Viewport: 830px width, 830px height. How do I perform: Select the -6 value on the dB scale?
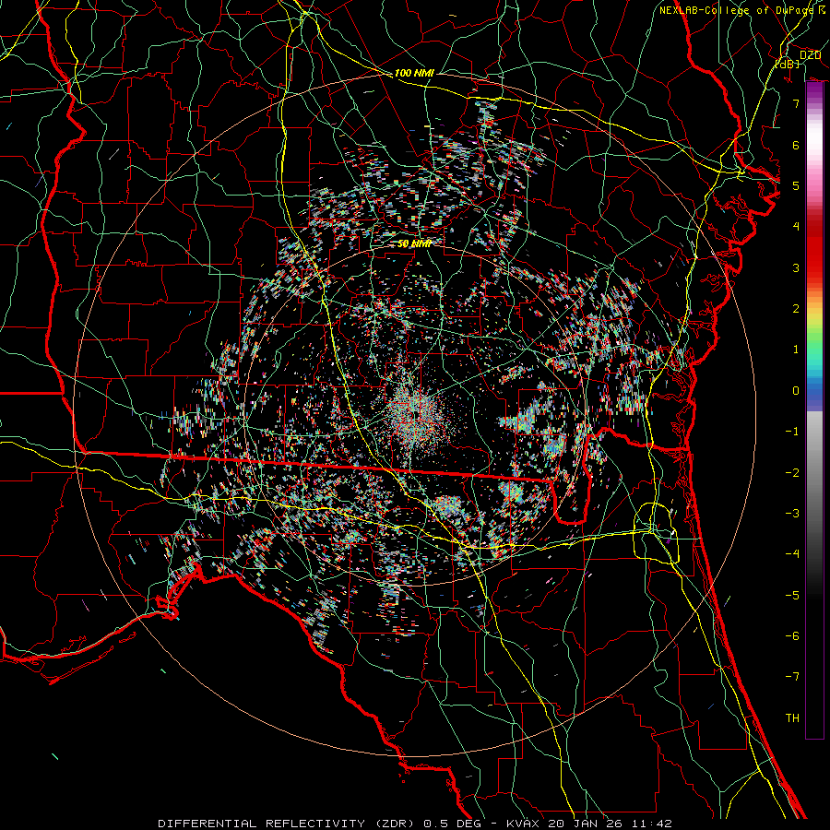792,635
